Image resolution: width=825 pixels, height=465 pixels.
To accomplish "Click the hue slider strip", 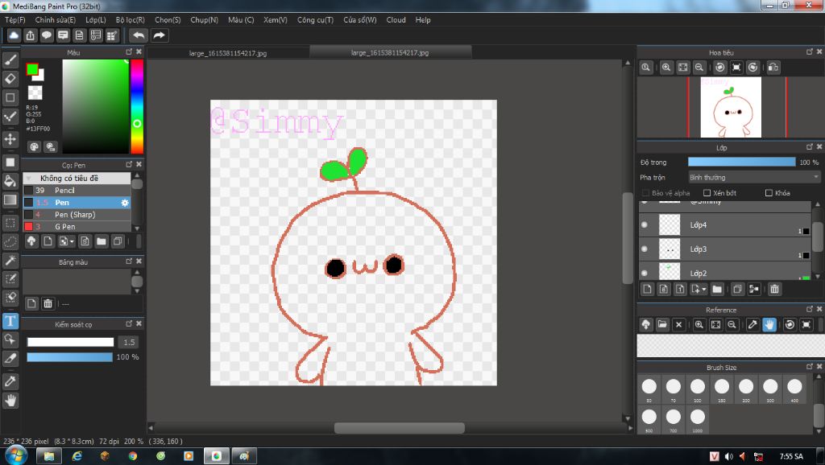I will (137, 106).
